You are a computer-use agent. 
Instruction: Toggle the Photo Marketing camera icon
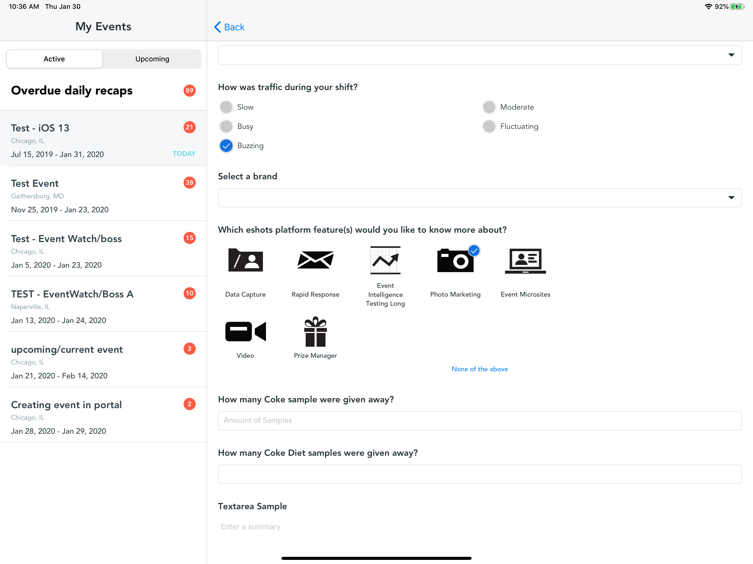click(455, 260)
